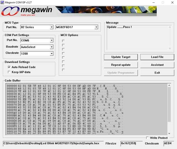Enable the Write Protect checkbox
177x149 pixels.
[147, 138]
